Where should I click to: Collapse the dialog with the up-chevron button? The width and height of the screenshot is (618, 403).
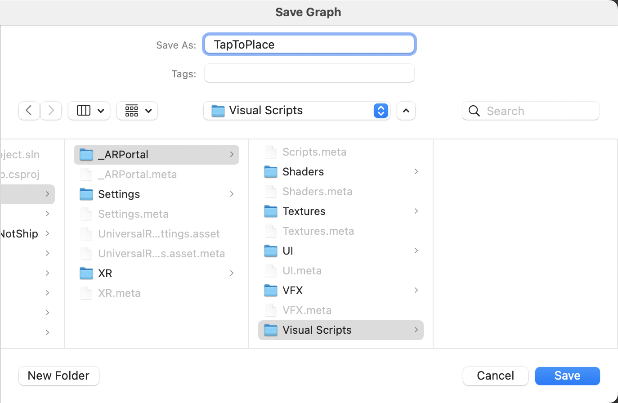tap(406, 111)
